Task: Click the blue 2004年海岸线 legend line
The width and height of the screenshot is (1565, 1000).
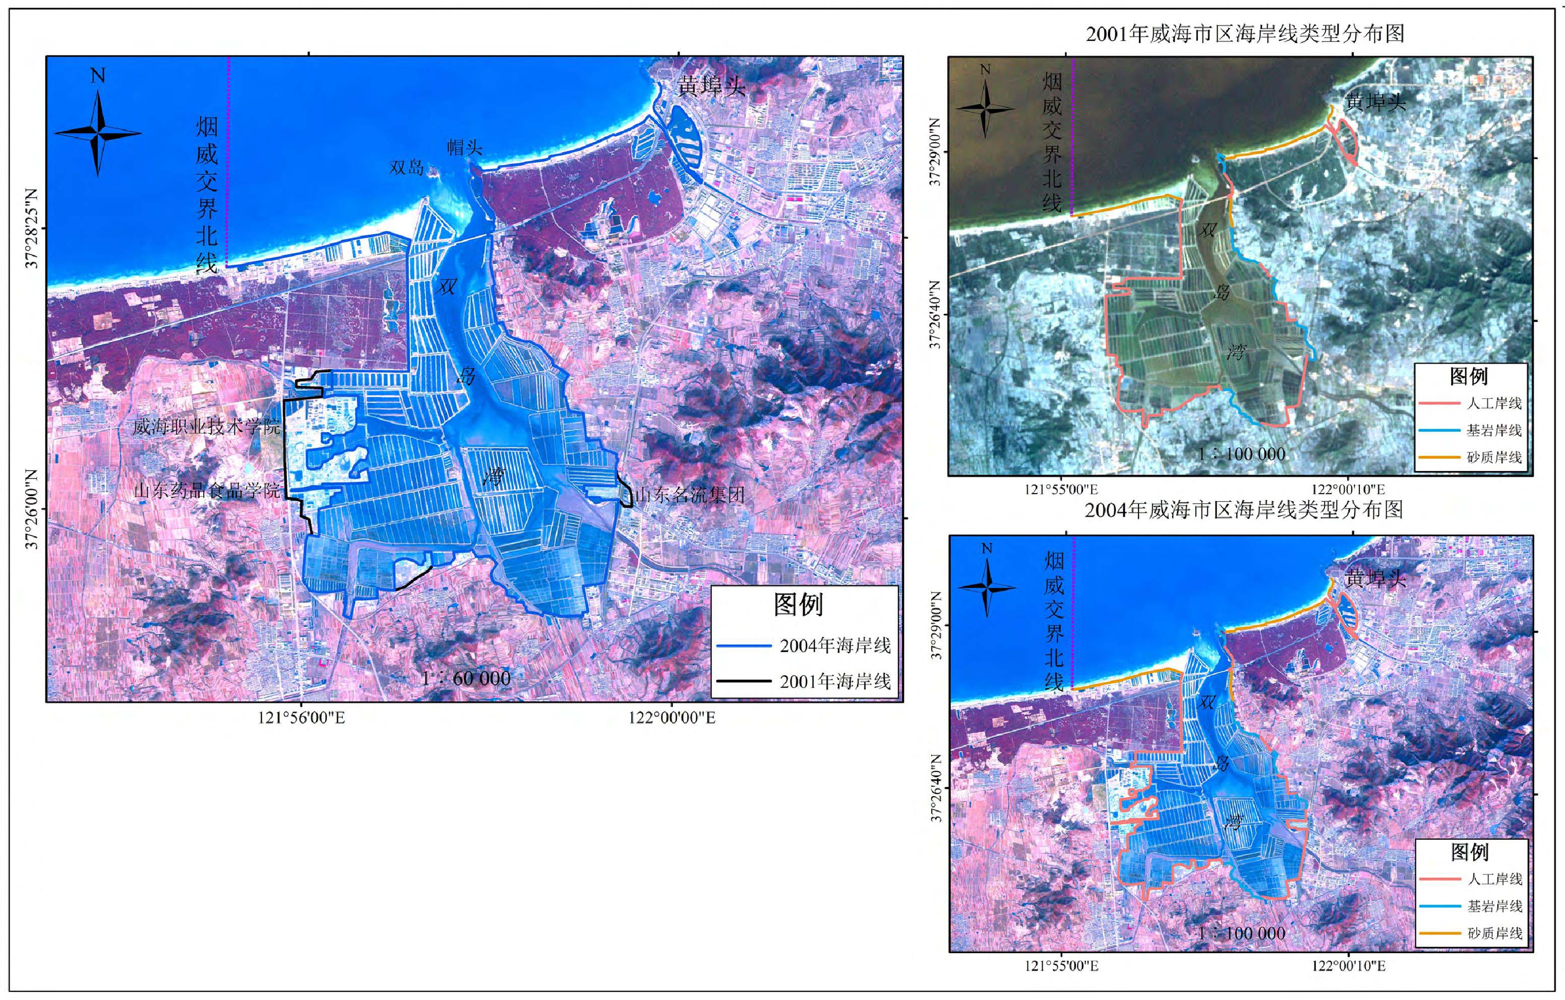Action: pyautogui.click(x=744, y=645)
